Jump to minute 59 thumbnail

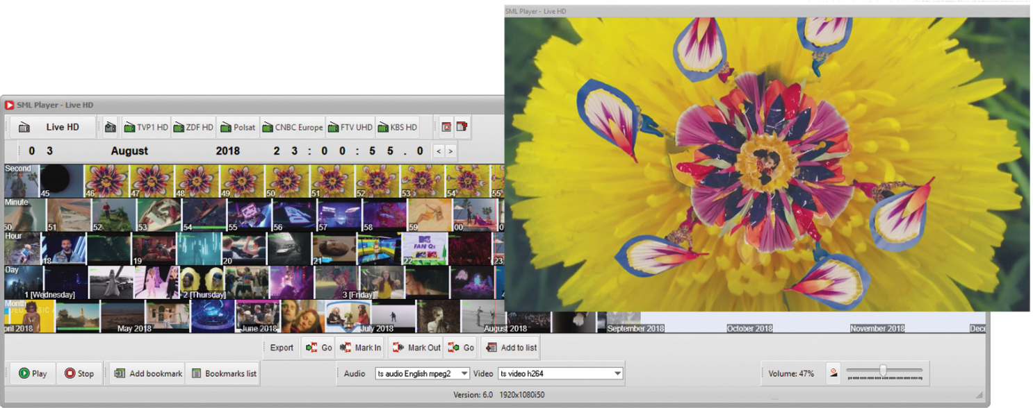430,215
